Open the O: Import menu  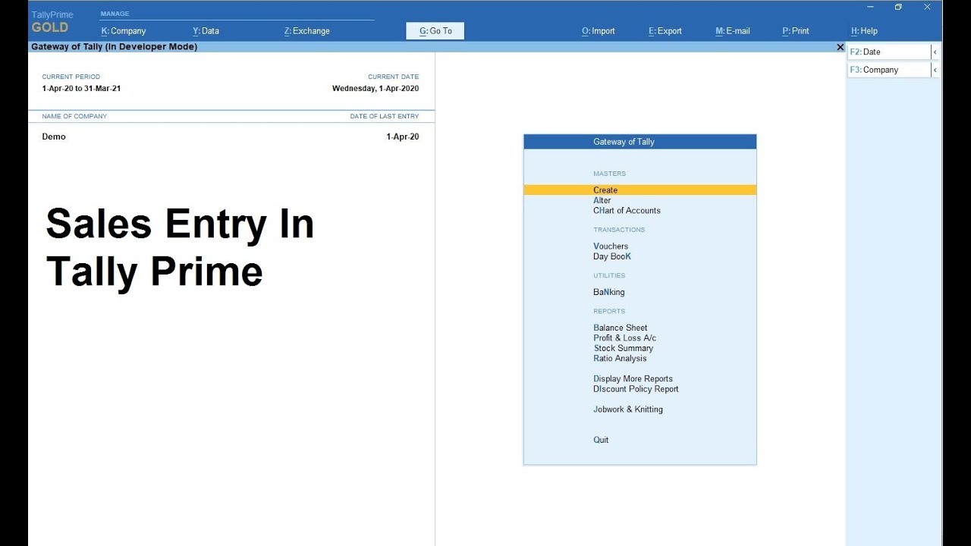(x=599, y=31)
